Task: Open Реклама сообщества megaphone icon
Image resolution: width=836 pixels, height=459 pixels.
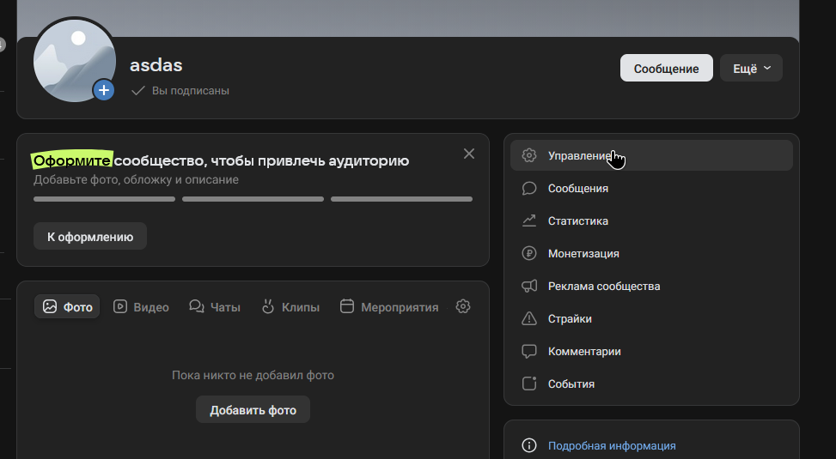Action: (x=529, y=286)
